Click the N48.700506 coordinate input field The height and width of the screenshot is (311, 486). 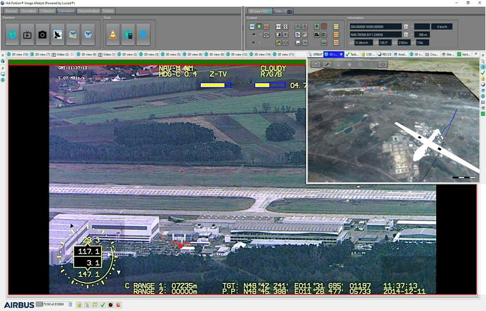(x=375, y=35)
